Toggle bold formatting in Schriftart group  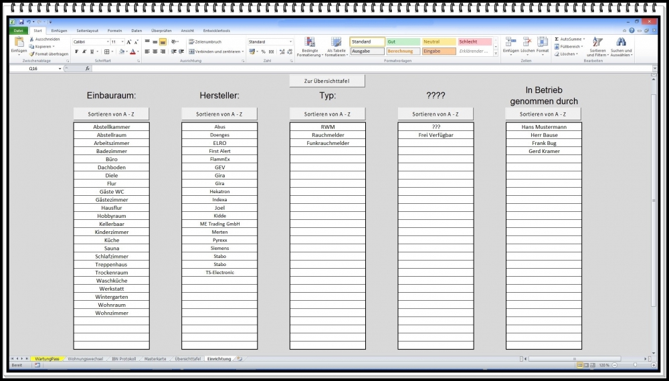tap(76, 51)
